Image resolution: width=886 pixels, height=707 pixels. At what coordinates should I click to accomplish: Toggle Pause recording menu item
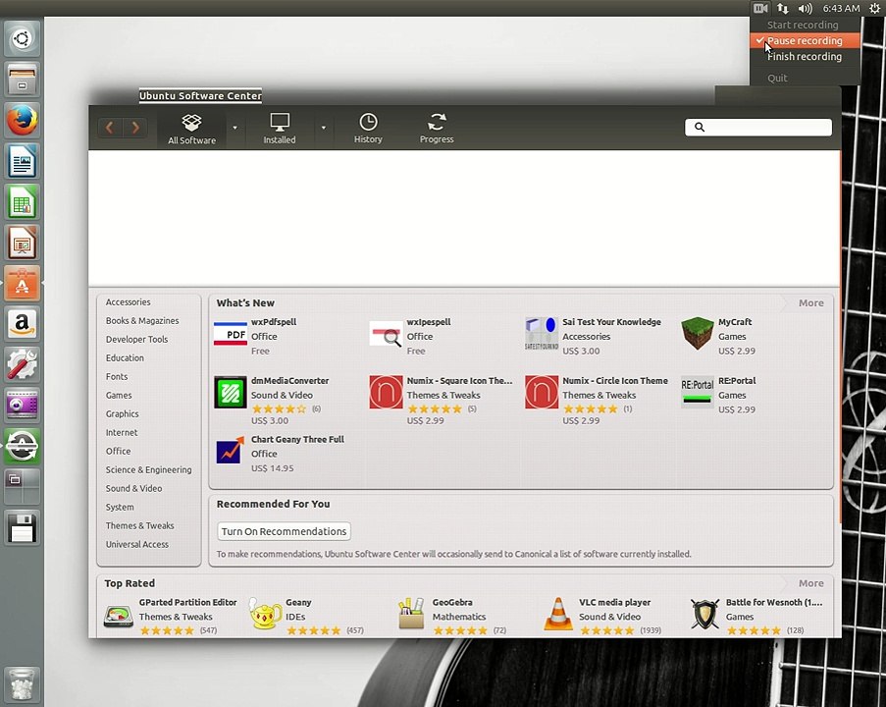pos(805,40)
